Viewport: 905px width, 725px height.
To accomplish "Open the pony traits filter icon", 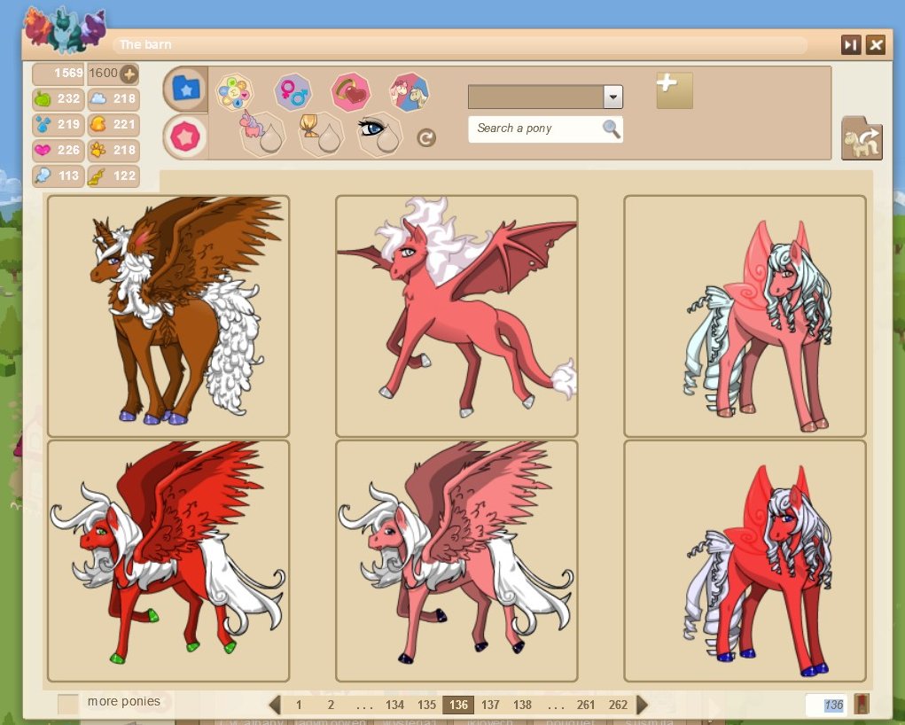I will (x=234, y=92).
